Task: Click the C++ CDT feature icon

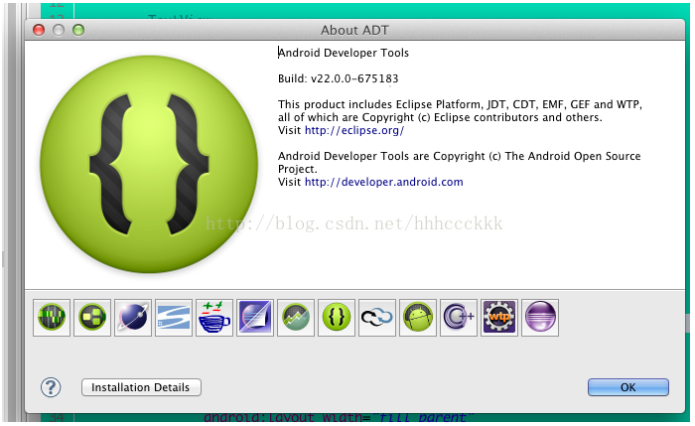Action: click(459, 318)
